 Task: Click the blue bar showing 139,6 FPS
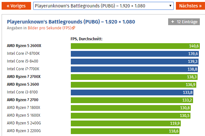(135, 54)
